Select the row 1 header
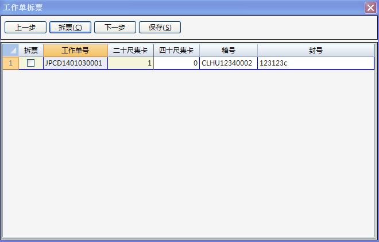 pyautogui.click(x=10, y=63)
